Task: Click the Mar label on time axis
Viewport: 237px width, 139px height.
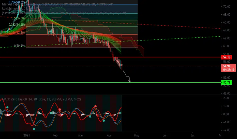Action: pyautogui.click(x=81, y=135)
